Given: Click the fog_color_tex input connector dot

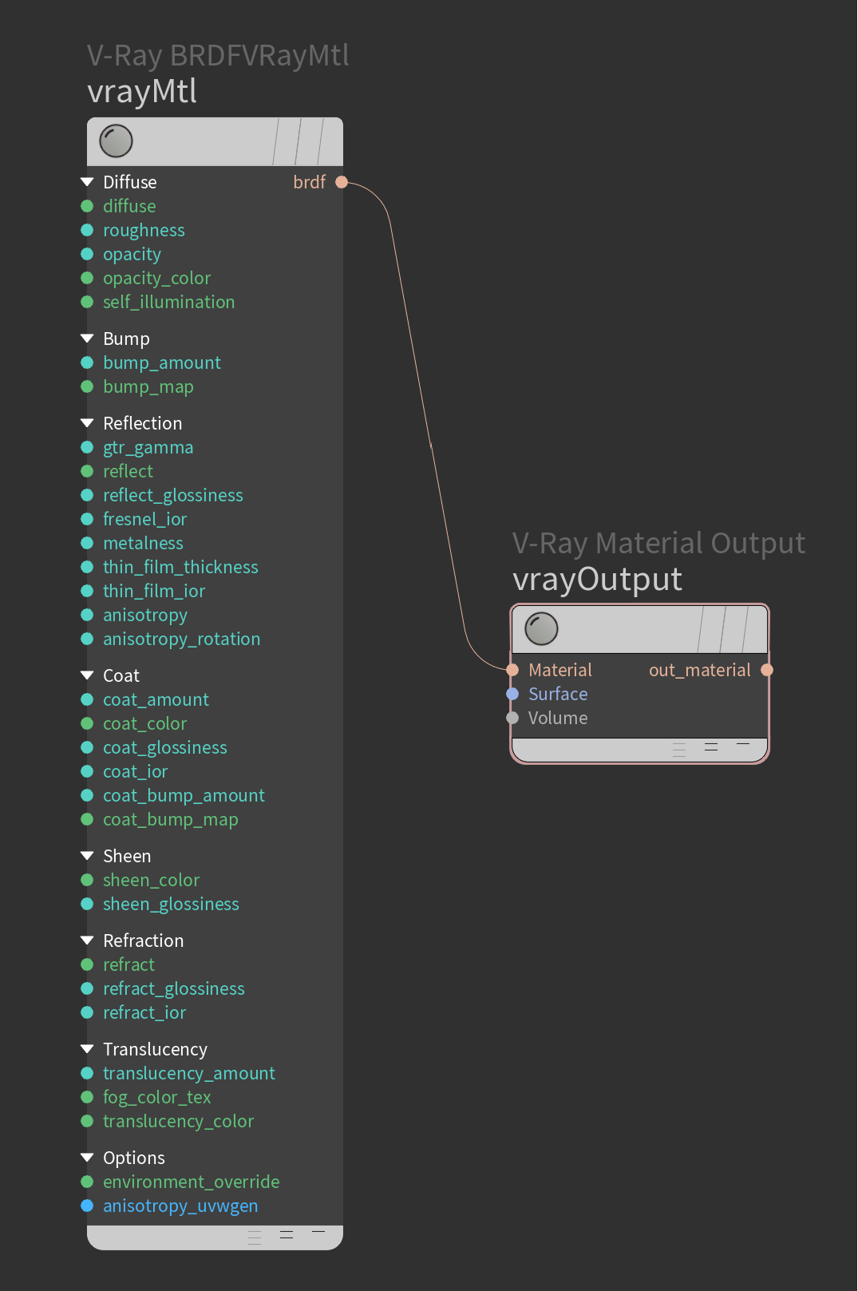Looking at the screenshot, I should click(x=87, y=1097).
